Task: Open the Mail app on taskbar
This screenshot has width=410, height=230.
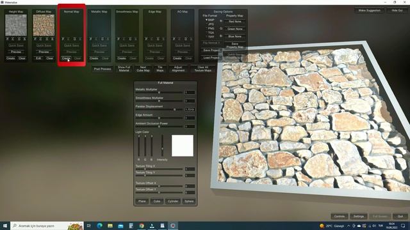Action: (x=120, y=226)
